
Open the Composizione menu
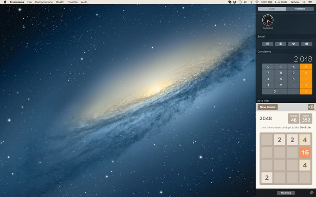(x=44, y=2)
